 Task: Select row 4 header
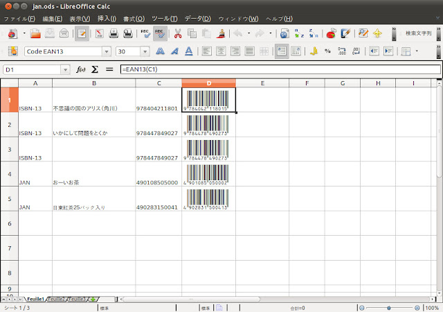9,174
